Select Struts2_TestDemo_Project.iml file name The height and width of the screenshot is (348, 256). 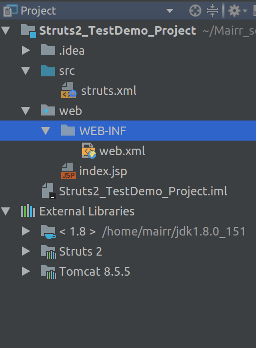pos(143,191)
